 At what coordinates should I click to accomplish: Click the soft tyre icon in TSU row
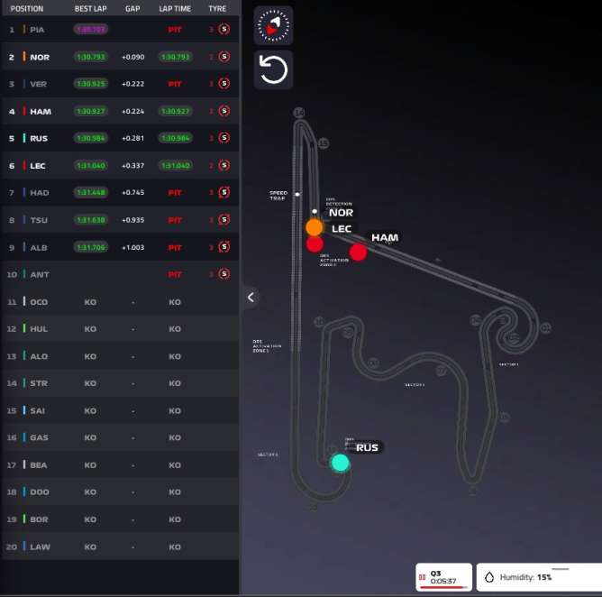click(x=224, y=220)
